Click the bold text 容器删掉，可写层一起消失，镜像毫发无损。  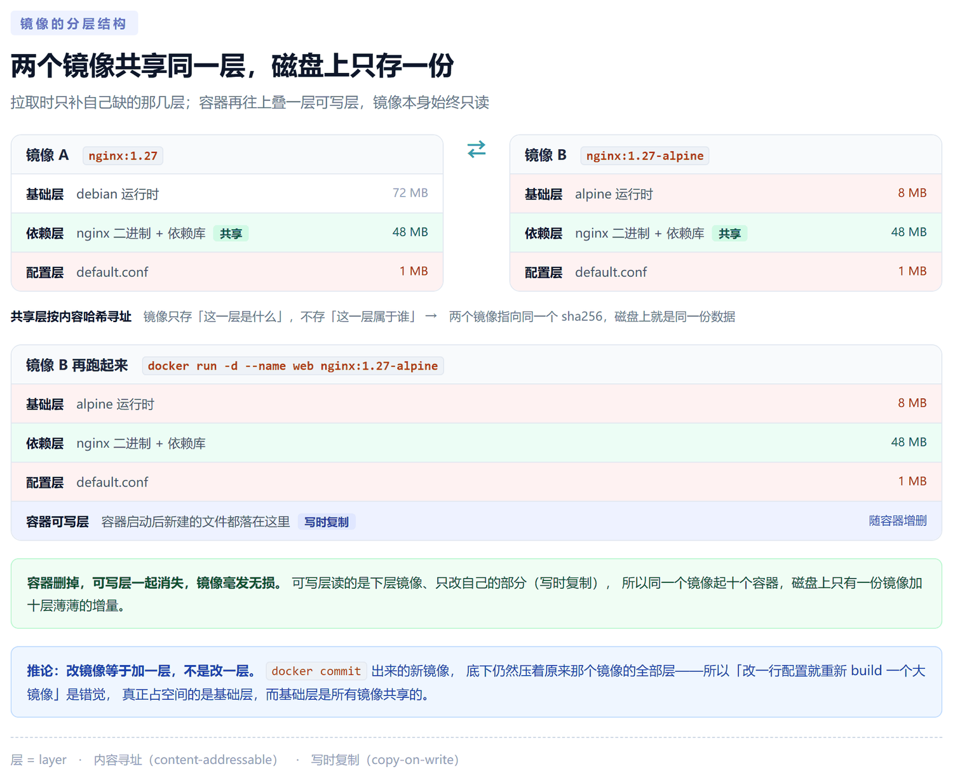(x=155, y=583)
